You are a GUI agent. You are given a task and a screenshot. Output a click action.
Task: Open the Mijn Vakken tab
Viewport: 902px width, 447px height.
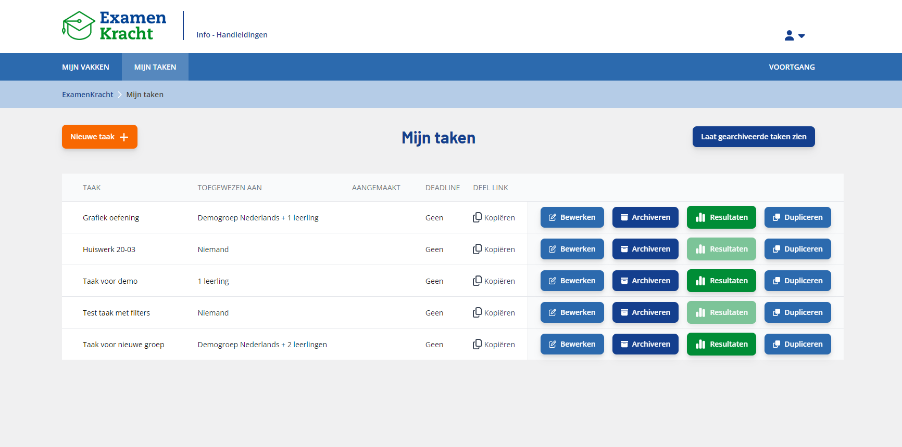point(85,67)
